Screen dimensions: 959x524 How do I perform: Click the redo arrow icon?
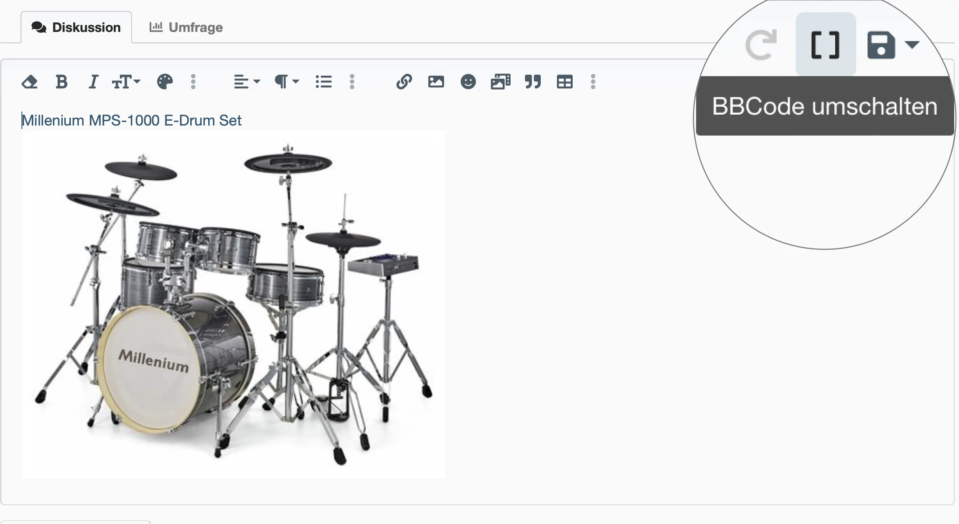coord(761,45)
